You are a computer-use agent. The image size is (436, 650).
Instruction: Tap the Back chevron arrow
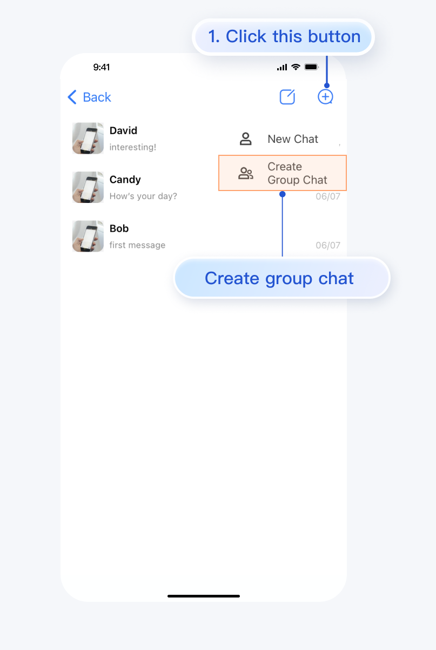[x=72, y=97]
